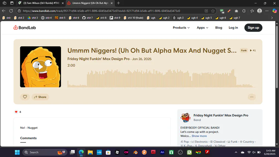Open Microsoft Store from the taskbar
The width and height of the screenshot is (279, 157).
pyautogui.click(x=108, y=152)
